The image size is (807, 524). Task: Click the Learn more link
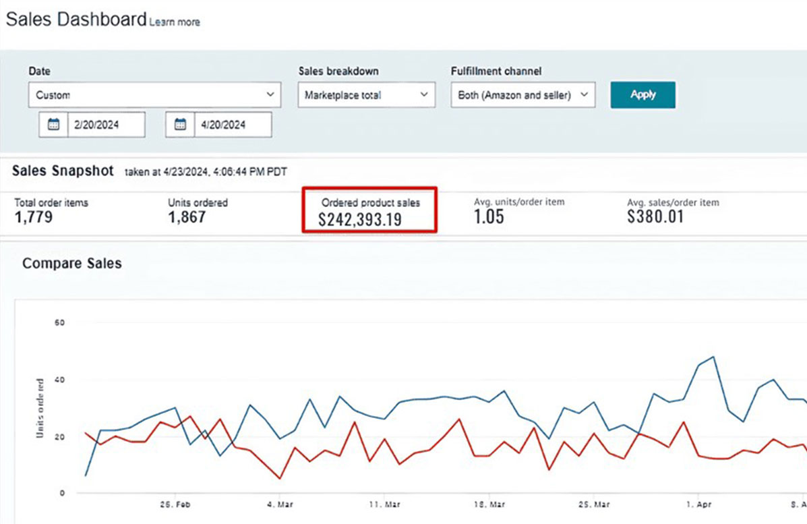tap(175, 22)
